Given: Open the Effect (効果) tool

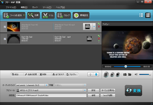Looking at the screenshot, I should pos(33,15).
